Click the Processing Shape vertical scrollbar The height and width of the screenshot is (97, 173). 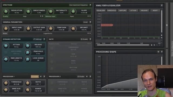pyautogui.click(x=162, y=60)
